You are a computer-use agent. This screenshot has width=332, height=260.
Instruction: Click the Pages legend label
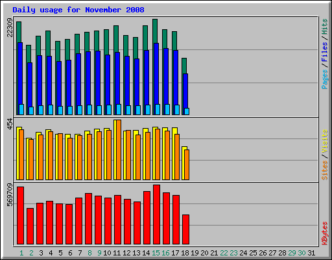pos(324,79)
